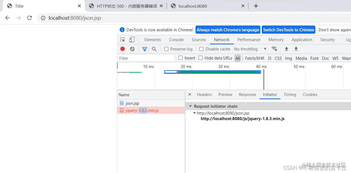Click the inspect element picker icon
Viewport: 351px width, 173px height.
click(x=123, y=40)
